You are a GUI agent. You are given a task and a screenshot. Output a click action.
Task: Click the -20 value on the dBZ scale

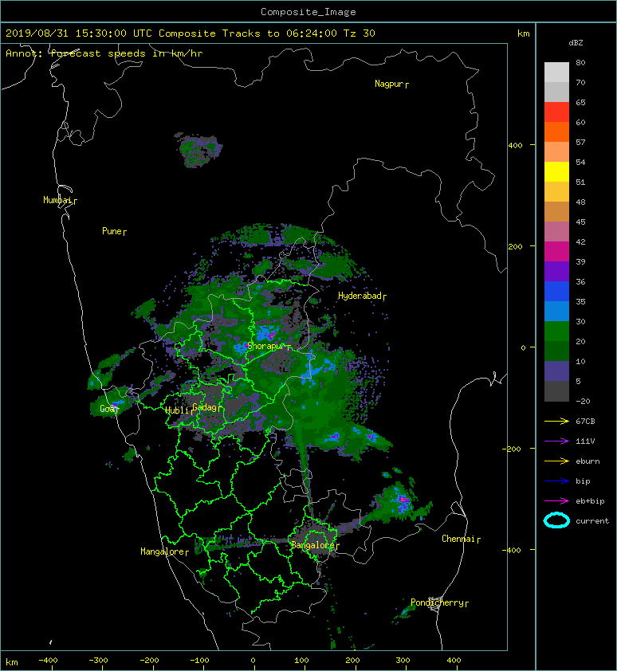pyautogui.click(x=583, y=401)
